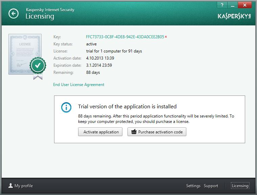The width and height of the screenshot is (257, 195).
Task: Select Licensing in the bottom bar
Action: pyautogui.click(x=240, y=186)
